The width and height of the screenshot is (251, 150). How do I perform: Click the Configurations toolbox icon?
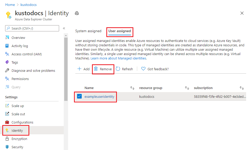7,122
